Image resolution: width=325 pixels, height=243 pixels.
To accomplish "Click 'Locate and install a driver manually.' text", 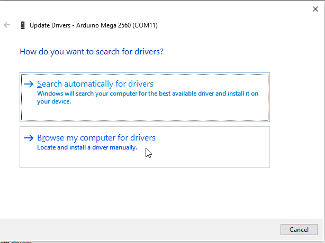I will tap(87, 147).
